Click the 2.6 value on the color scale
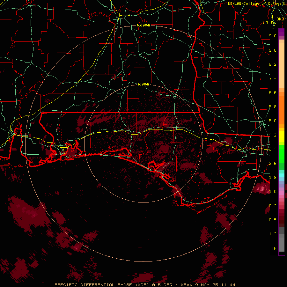Viewport: 287px width, 287px height. tap(273, 164)
